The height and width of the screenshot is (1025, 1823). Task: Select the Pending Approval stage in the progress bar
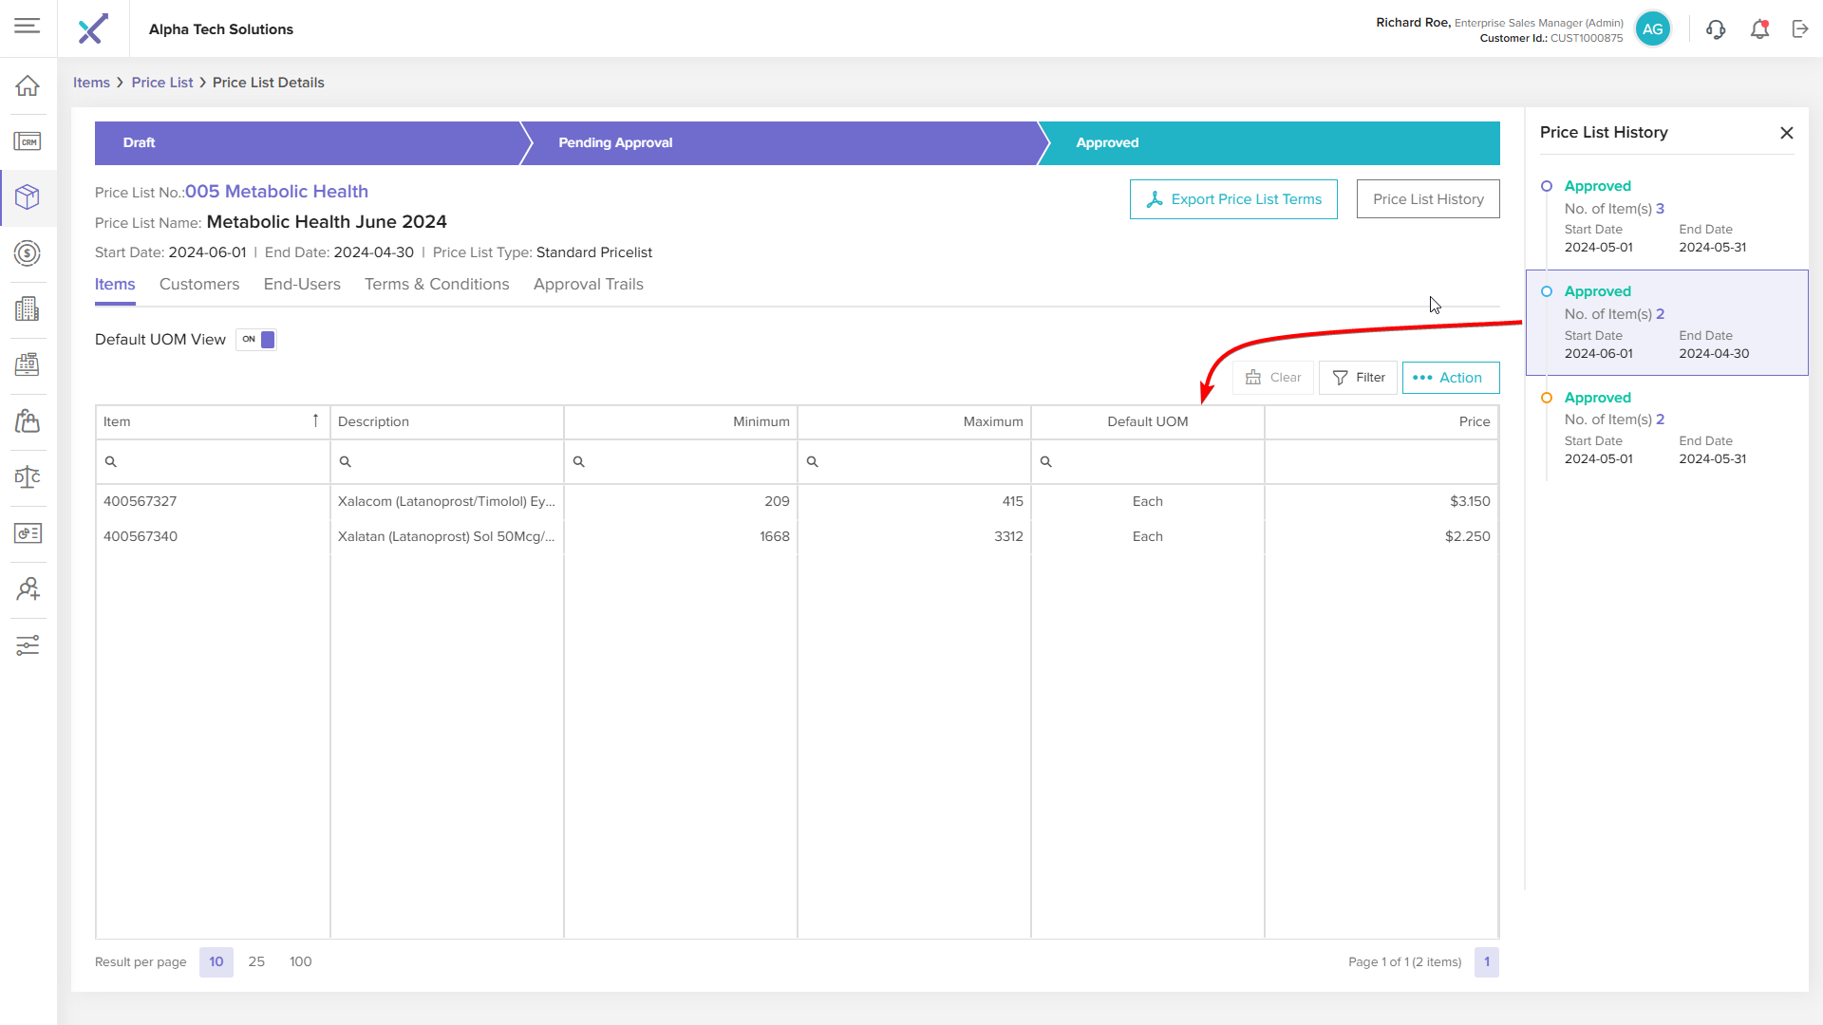point(615,142)
